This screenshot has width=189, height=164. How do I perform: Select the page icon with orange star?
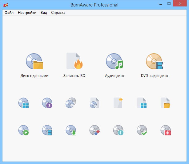(x=118, y=103)
